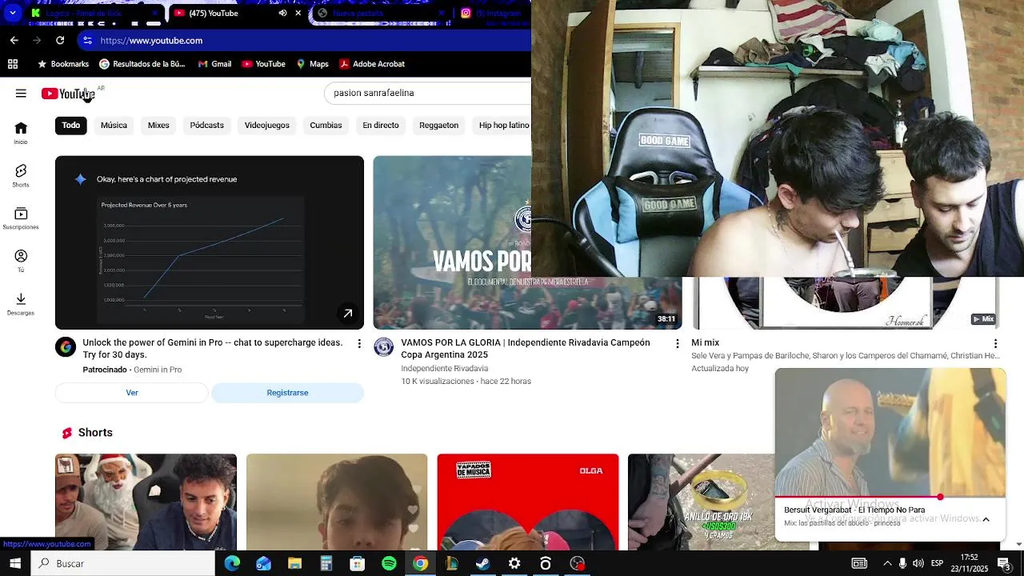Image resolution: width=1024 pixels, height=576 pixels.
Task: Open Steam from the taskbar
Action: pyautogui.click(x=482, y=563)
